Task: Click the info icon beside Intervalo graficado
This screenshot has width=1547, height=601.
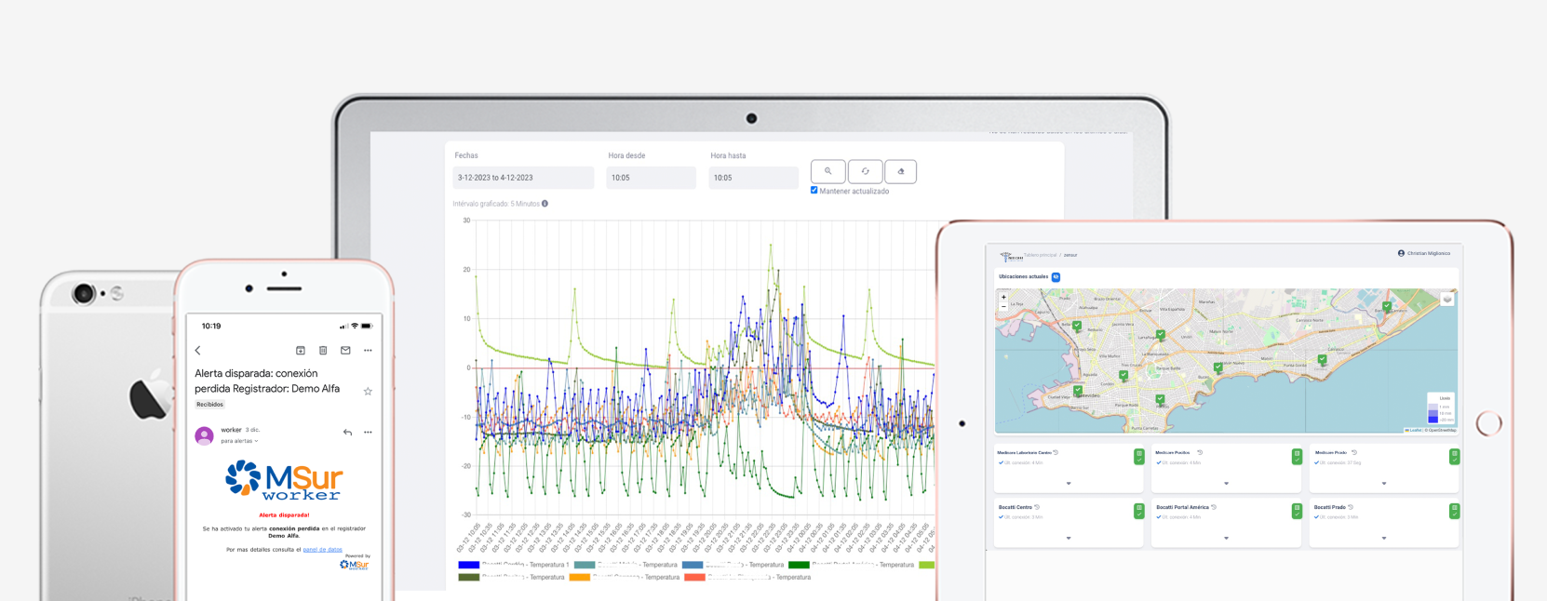Action: click(x=545, y=204)
